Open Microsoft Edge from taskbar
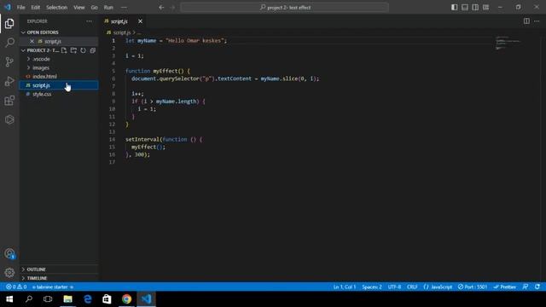This screenshot has height=307, width=546. click(87, 299)
